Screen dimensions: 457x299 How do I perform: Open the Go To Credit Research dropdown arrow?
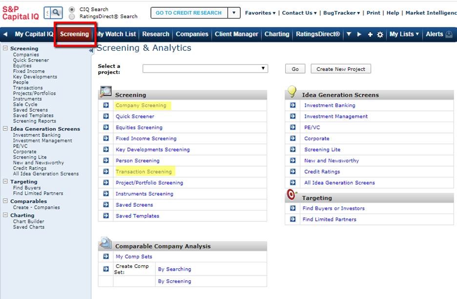tap(234, 13)
